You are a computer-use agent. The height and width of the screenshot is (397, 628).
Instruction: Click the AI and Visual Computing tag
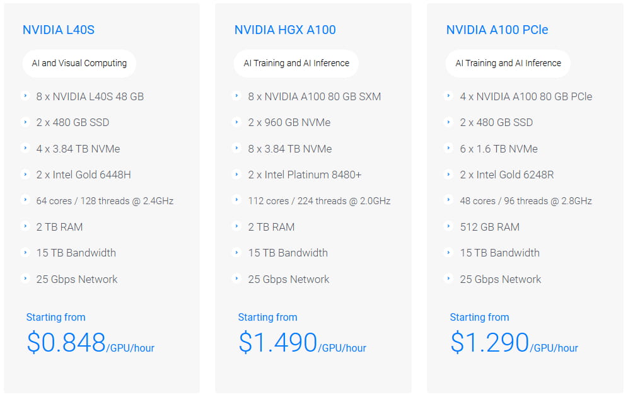click(x=79, y=63)
